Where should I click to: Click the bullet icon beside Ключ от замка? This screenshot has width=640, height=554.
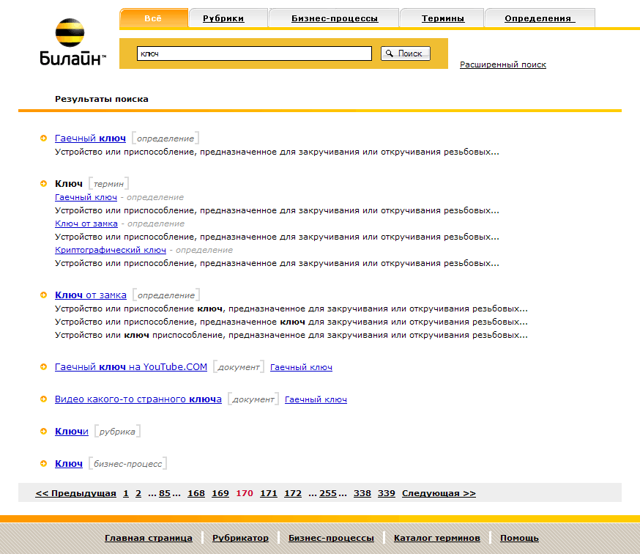(43, 295)
